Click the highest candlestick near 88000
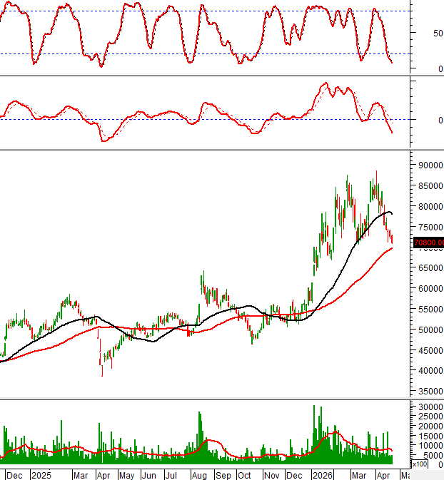 376,173
